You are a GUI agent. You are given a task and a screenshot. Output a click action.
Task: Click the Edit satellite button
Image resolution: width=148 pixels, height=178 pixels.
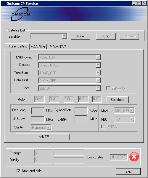[106, 36]
